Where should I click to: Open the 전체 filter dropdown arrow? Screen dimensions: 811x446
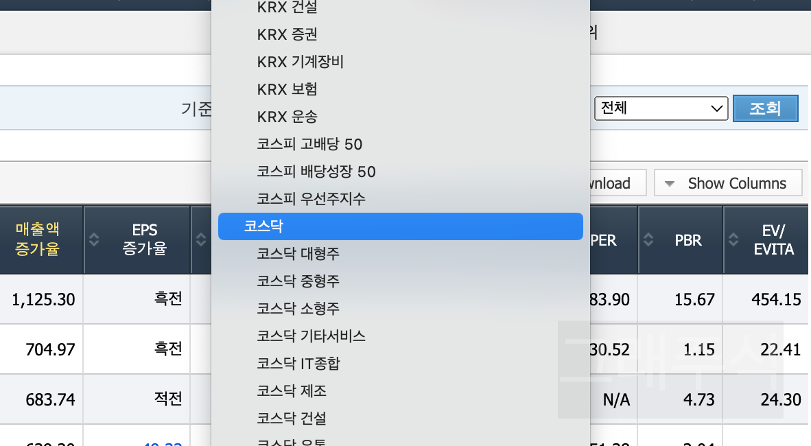(716, 108)
